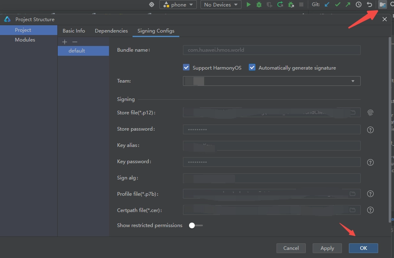Screen dimensions: 394x258
Task: Open Git history clock icon
Action: tap(359, 5)
